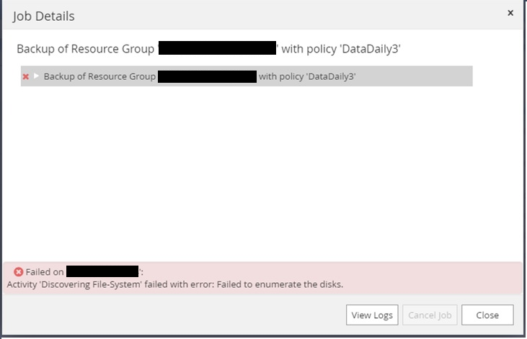Click "with policy 'DataDaily3'" text in the job row

click(x=307, y=76)
